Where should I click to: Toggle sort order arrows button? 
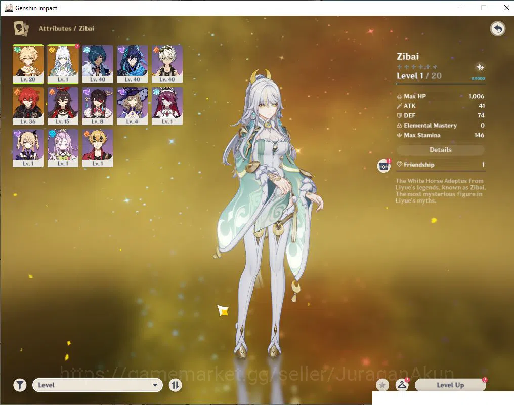176,385
